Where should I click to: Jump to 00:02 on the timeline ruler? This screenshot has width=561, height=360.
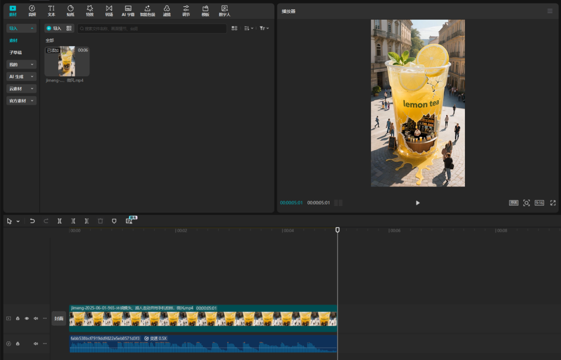coord(181,231)
